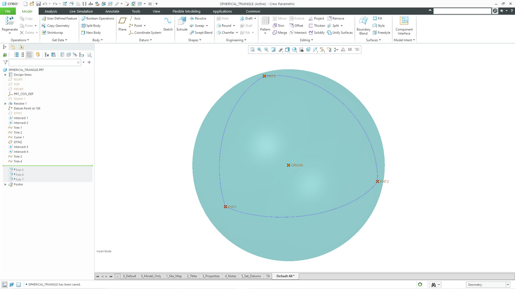This screenshot has height=289, width=515.
Task: Expand the Datum group dropdown
Action: [145, 40]
